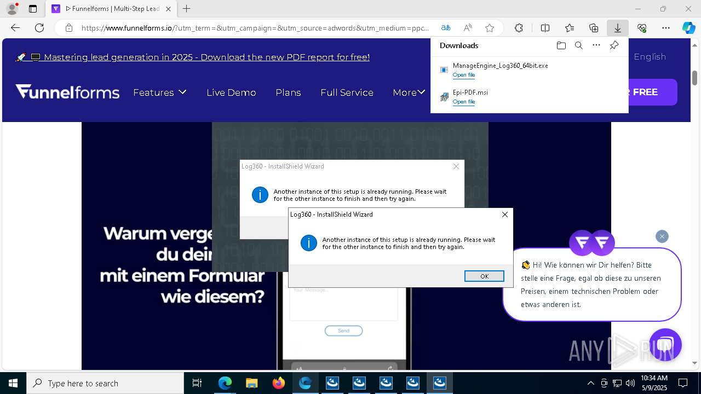This screenshot has width=701, height=394.
Task: Add page to favorites star
Action: pyautogui.click(x=490, y=28)
